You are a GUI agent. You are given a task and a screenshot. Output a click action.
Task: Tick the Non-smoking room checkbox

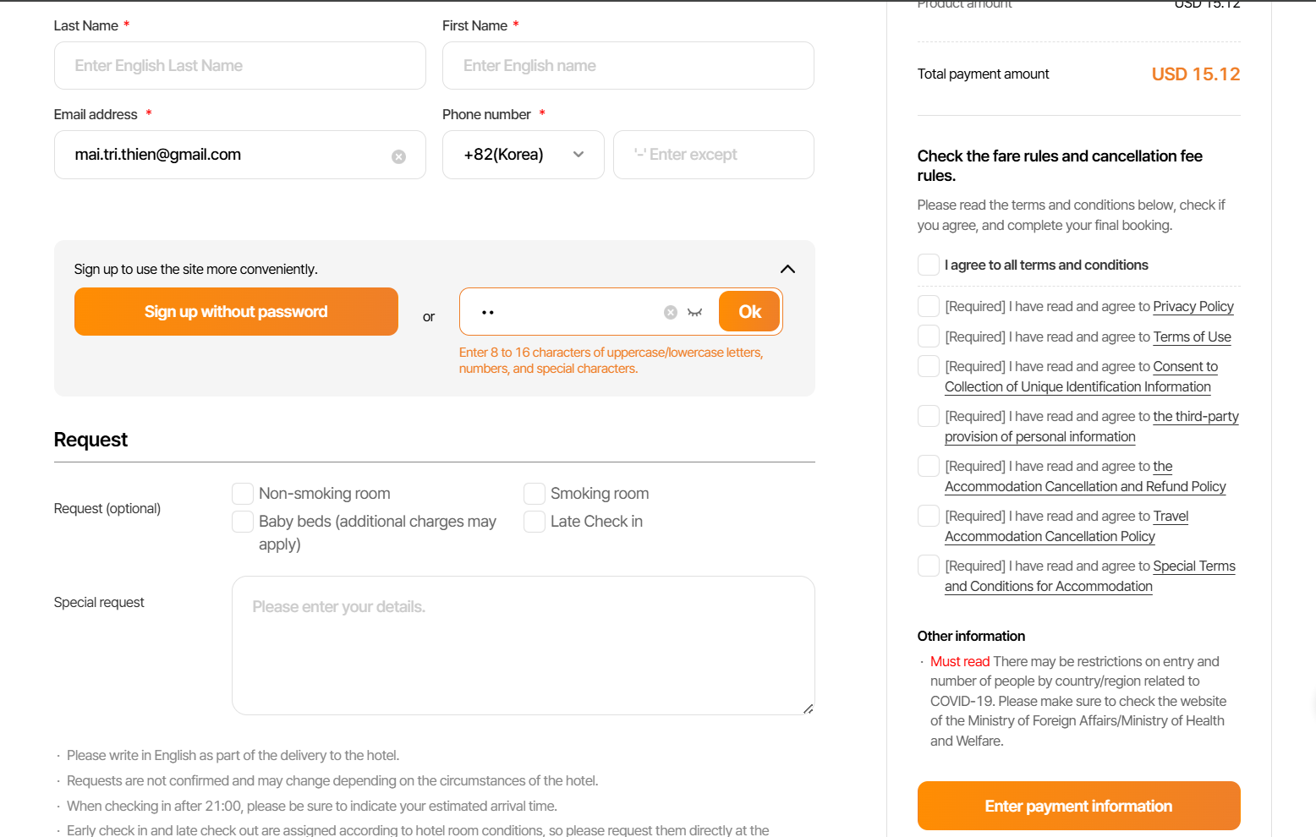[x=243, y=494]
